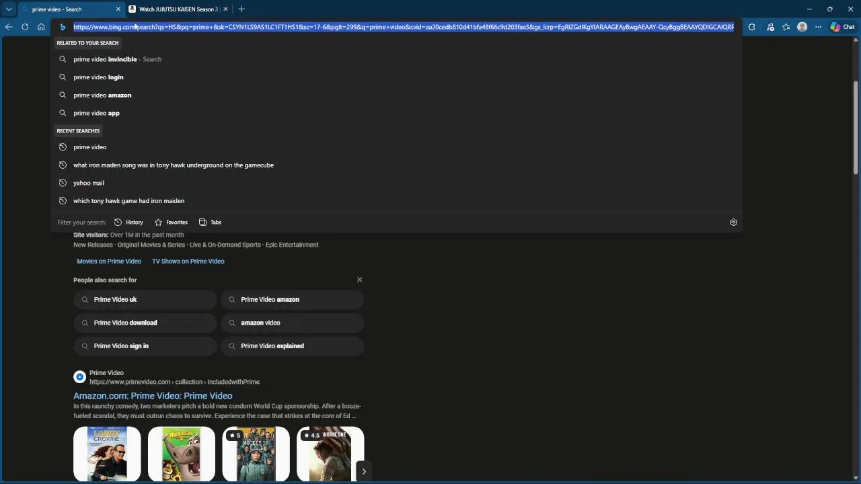This screenshot has height=484, width=861.
Task: Select the highlighted Bing URL field
Action: [404, 27]
